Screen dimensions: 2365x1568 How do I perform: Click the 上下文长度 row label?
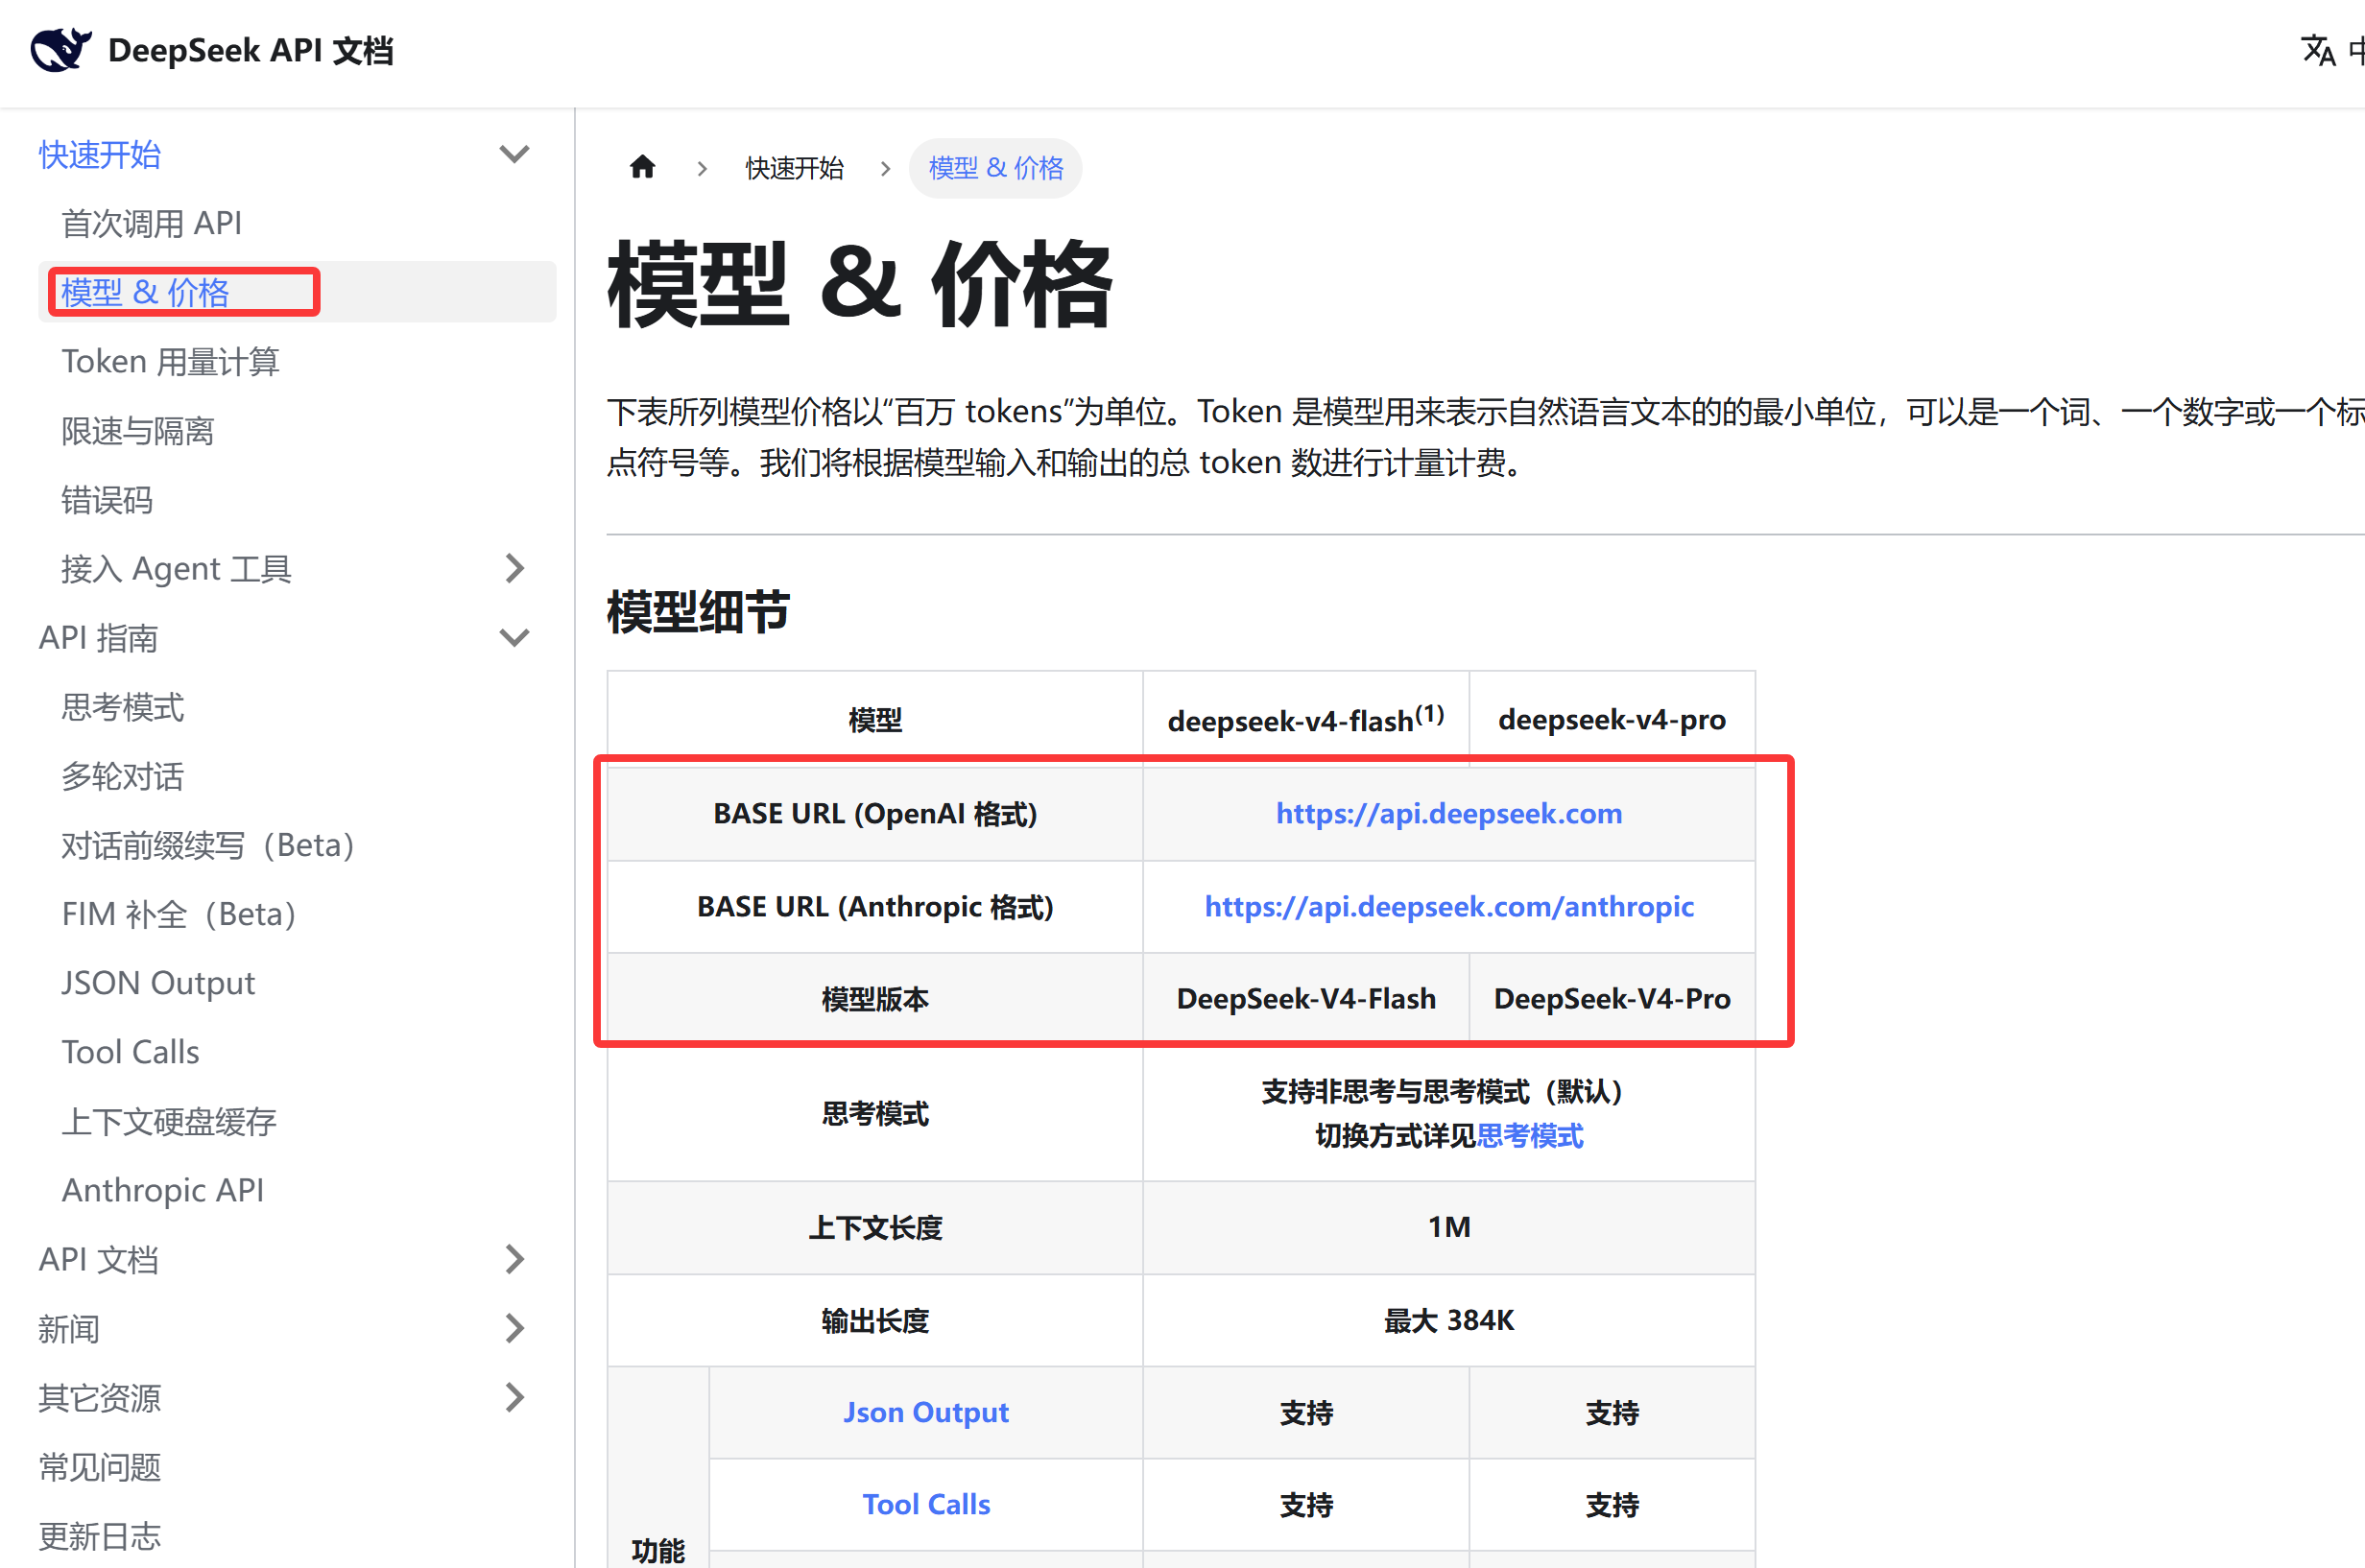[874, 1227]
